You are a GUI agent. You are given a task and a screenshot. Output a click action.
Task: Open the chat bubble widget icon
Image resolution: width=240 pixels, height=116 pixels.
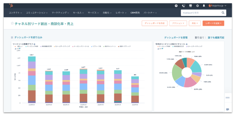pos(227,109)
